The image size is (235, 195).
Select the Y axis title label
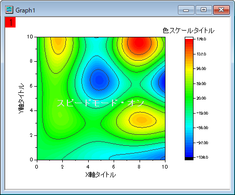(x=21, y=99)
